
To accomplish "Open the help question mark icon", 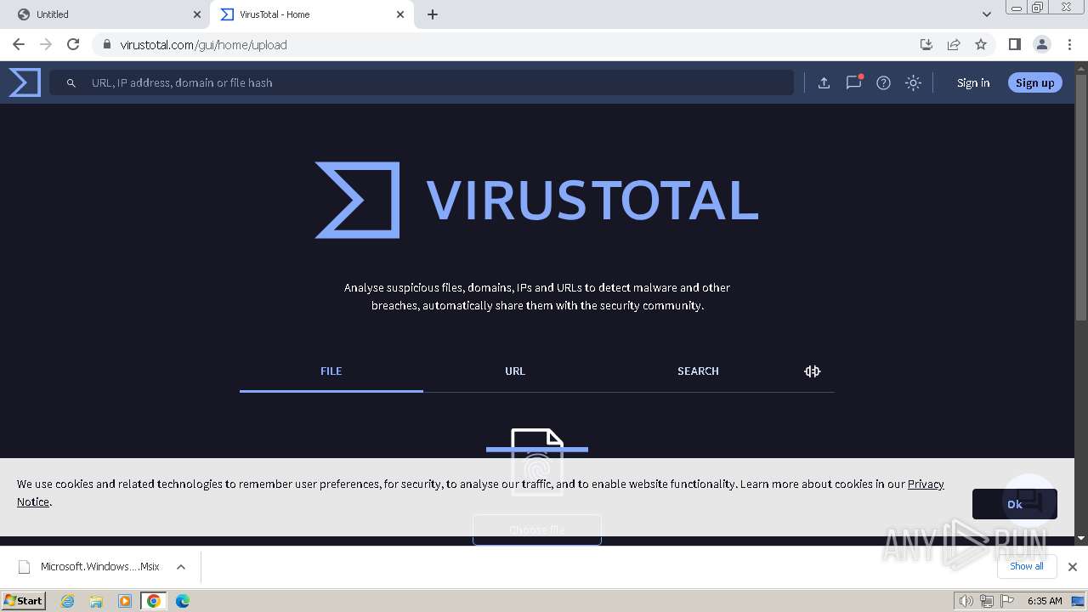I will tap(883, 82).
